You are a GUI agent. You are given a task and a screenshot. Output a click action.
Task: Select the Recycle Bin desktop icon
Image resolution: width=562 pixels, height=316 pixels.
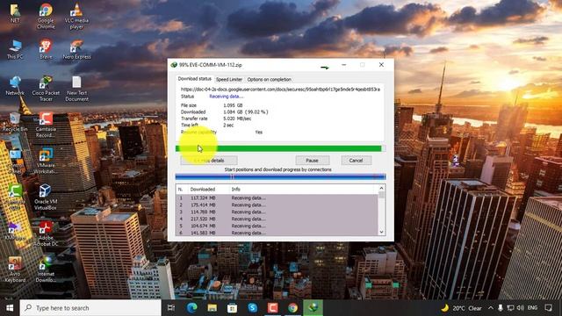[15, 122]
